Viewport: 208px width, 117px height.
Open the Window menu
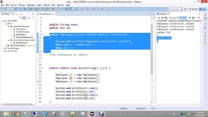point(61,5)
